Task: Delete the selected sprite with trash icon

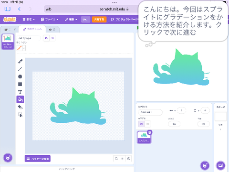Action: click(x=149, y=132)
